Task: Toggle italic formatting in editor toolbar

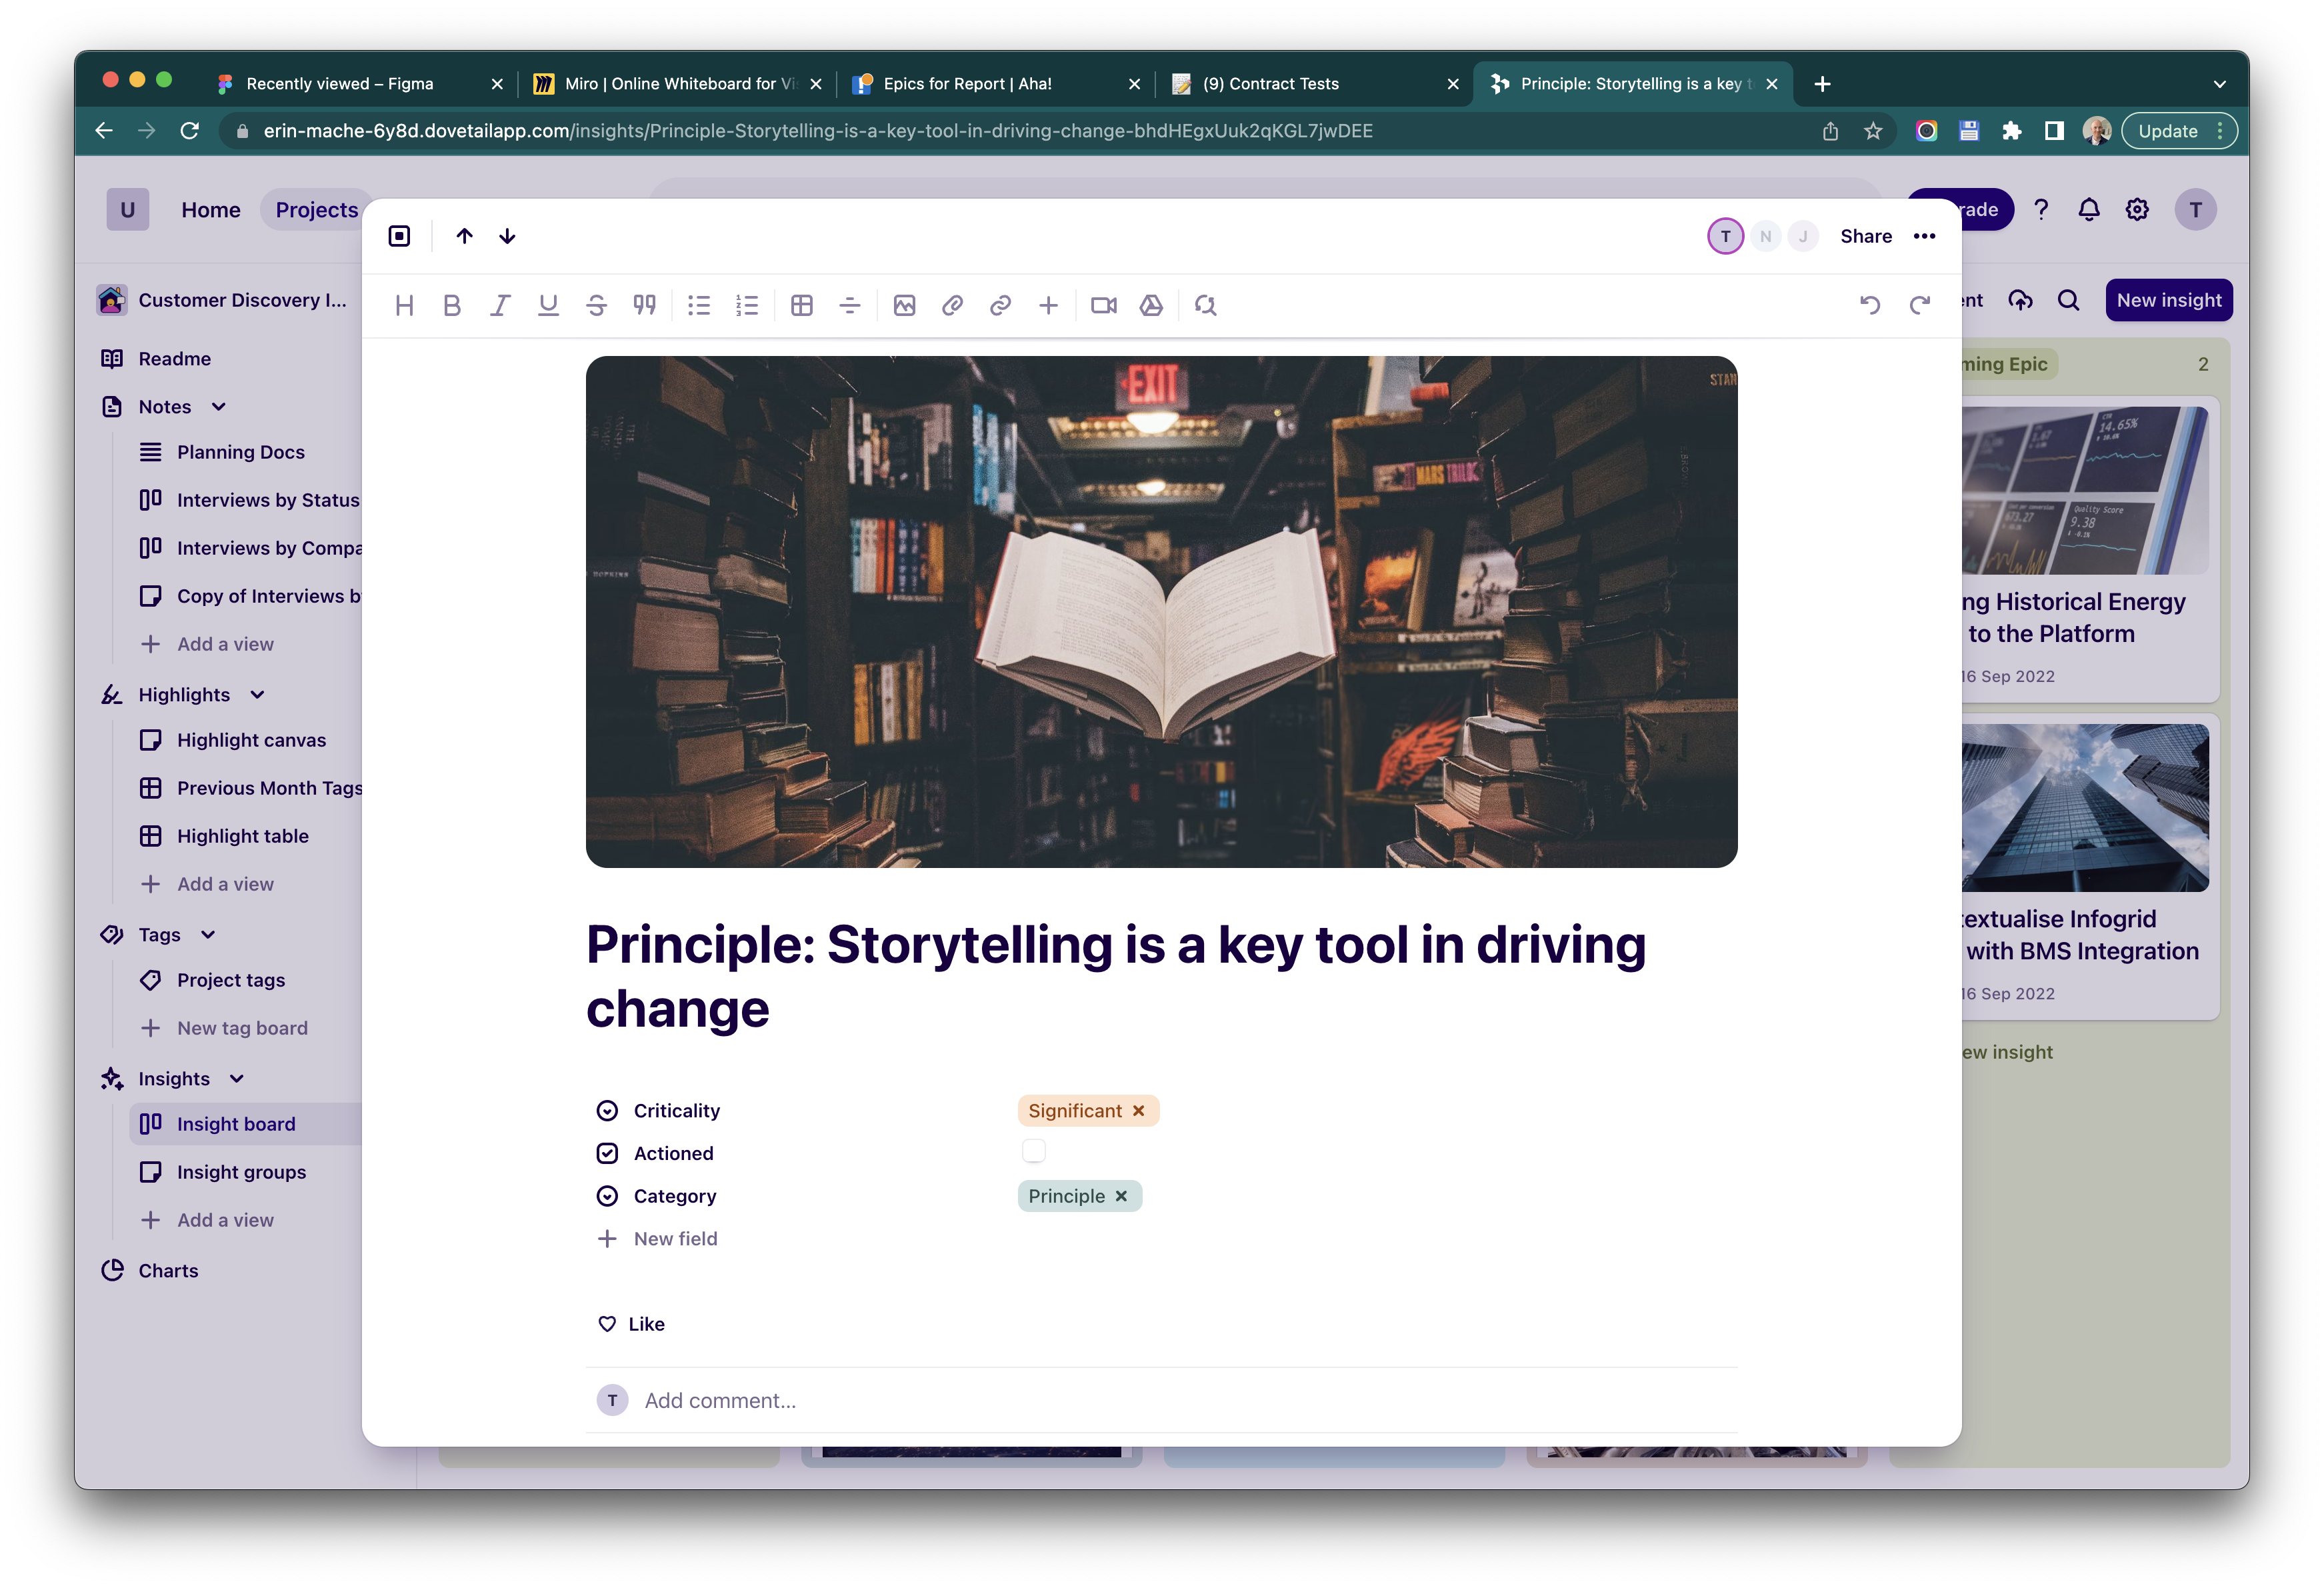Action: (x=500, y=306)
